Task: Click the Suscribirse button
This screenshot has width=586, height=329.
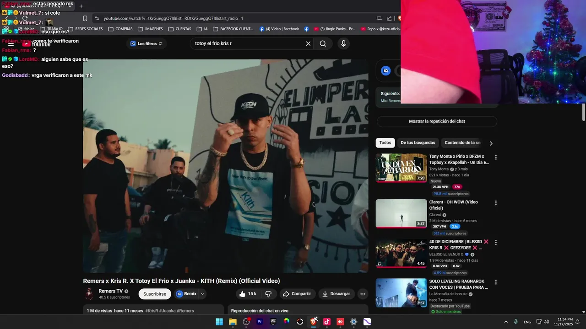Action: tap(155, 294)
